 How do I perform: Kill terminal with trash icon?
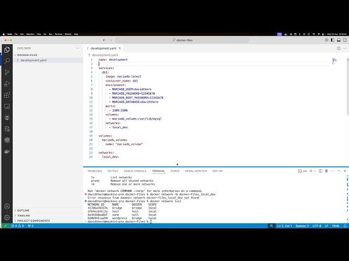(x=326, y=171)
